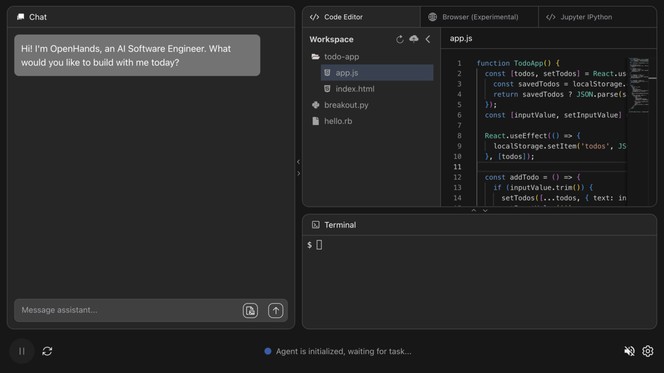Refresh the workspace file list
The height and width of the screenshot is (373, 664).
[400, 39]
